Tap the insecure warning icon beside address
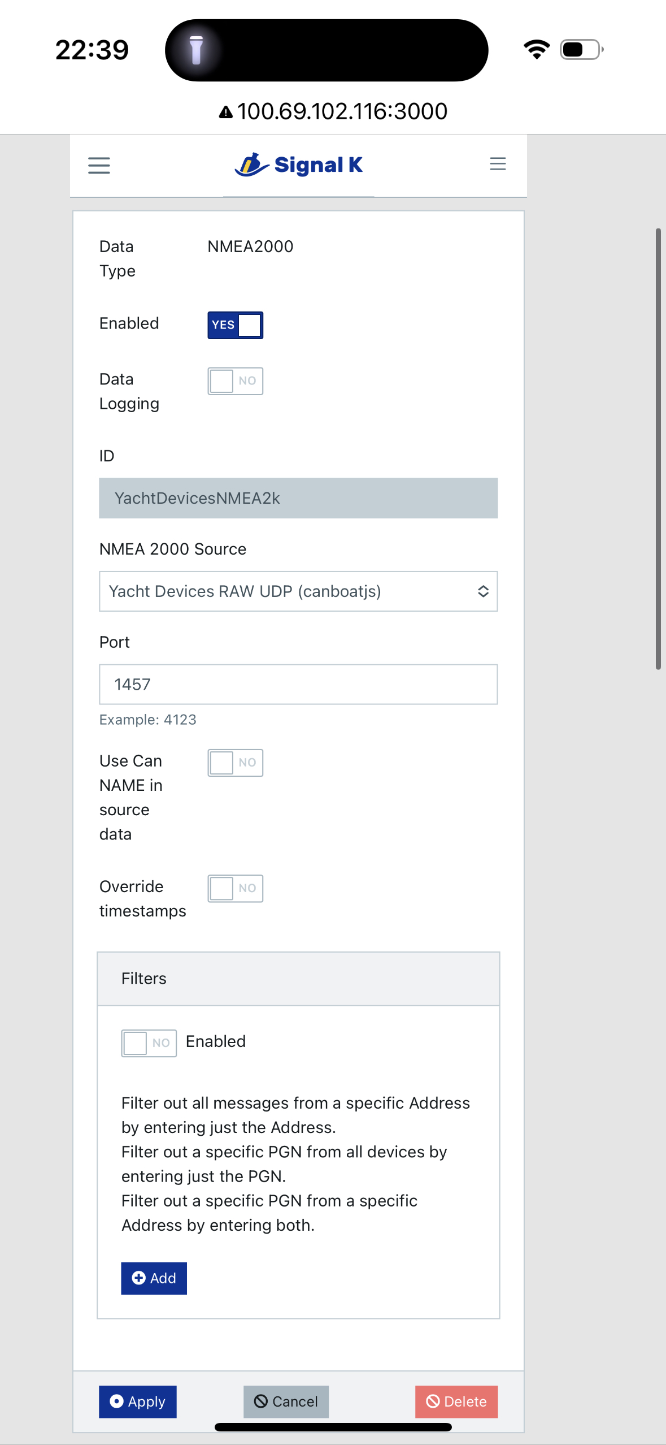The height and width of the screenshot is (1445, 666). pyautogui.click(x=226, y=112)
